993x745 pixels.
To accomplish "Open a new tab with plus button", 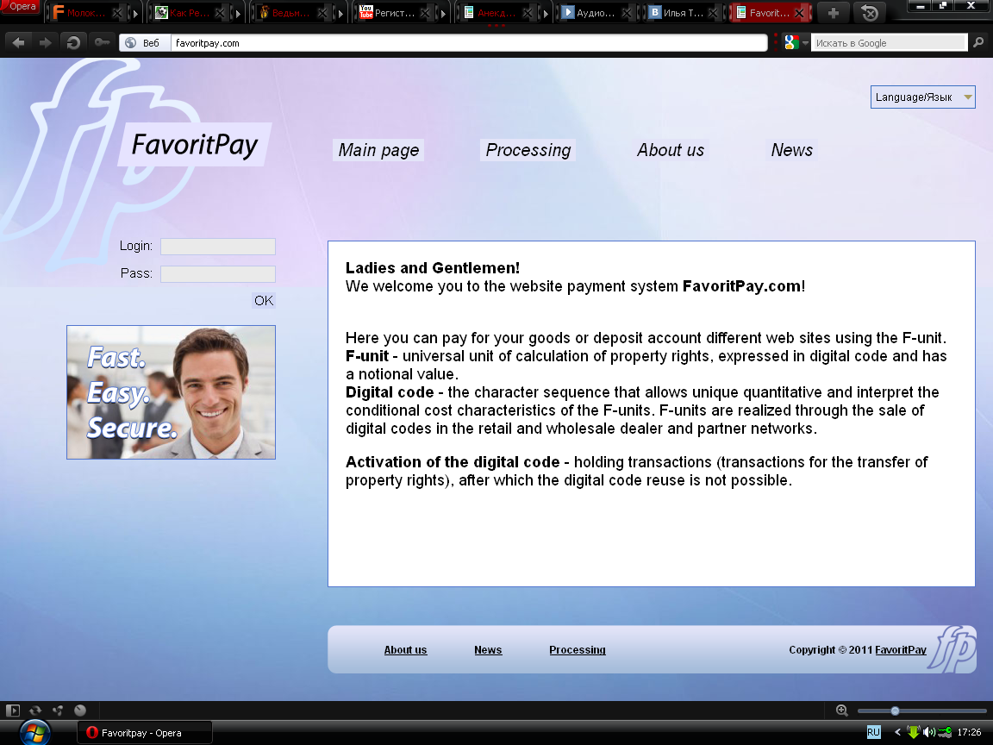I will tap(834, 13).
